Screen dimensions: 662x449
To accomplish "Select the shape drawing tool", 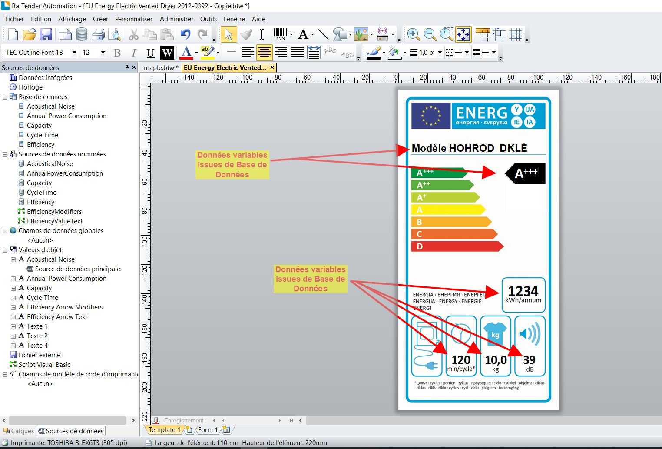I will (340, 34).
